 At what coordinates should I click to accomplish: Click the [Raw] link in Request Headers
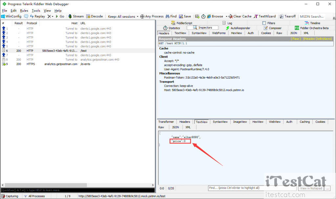296,39
